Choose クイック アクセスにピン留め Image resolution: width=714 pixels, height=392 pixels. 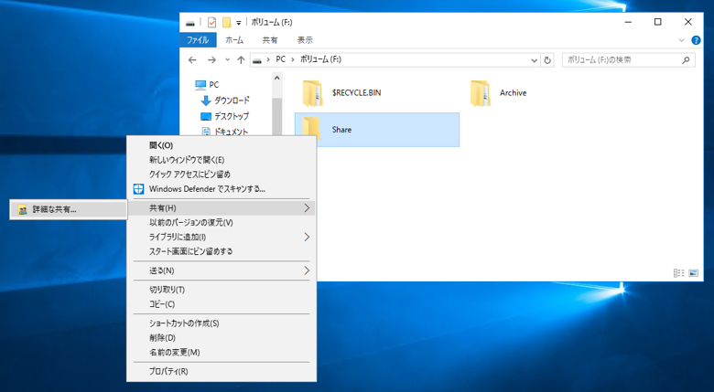coord(222,175)
